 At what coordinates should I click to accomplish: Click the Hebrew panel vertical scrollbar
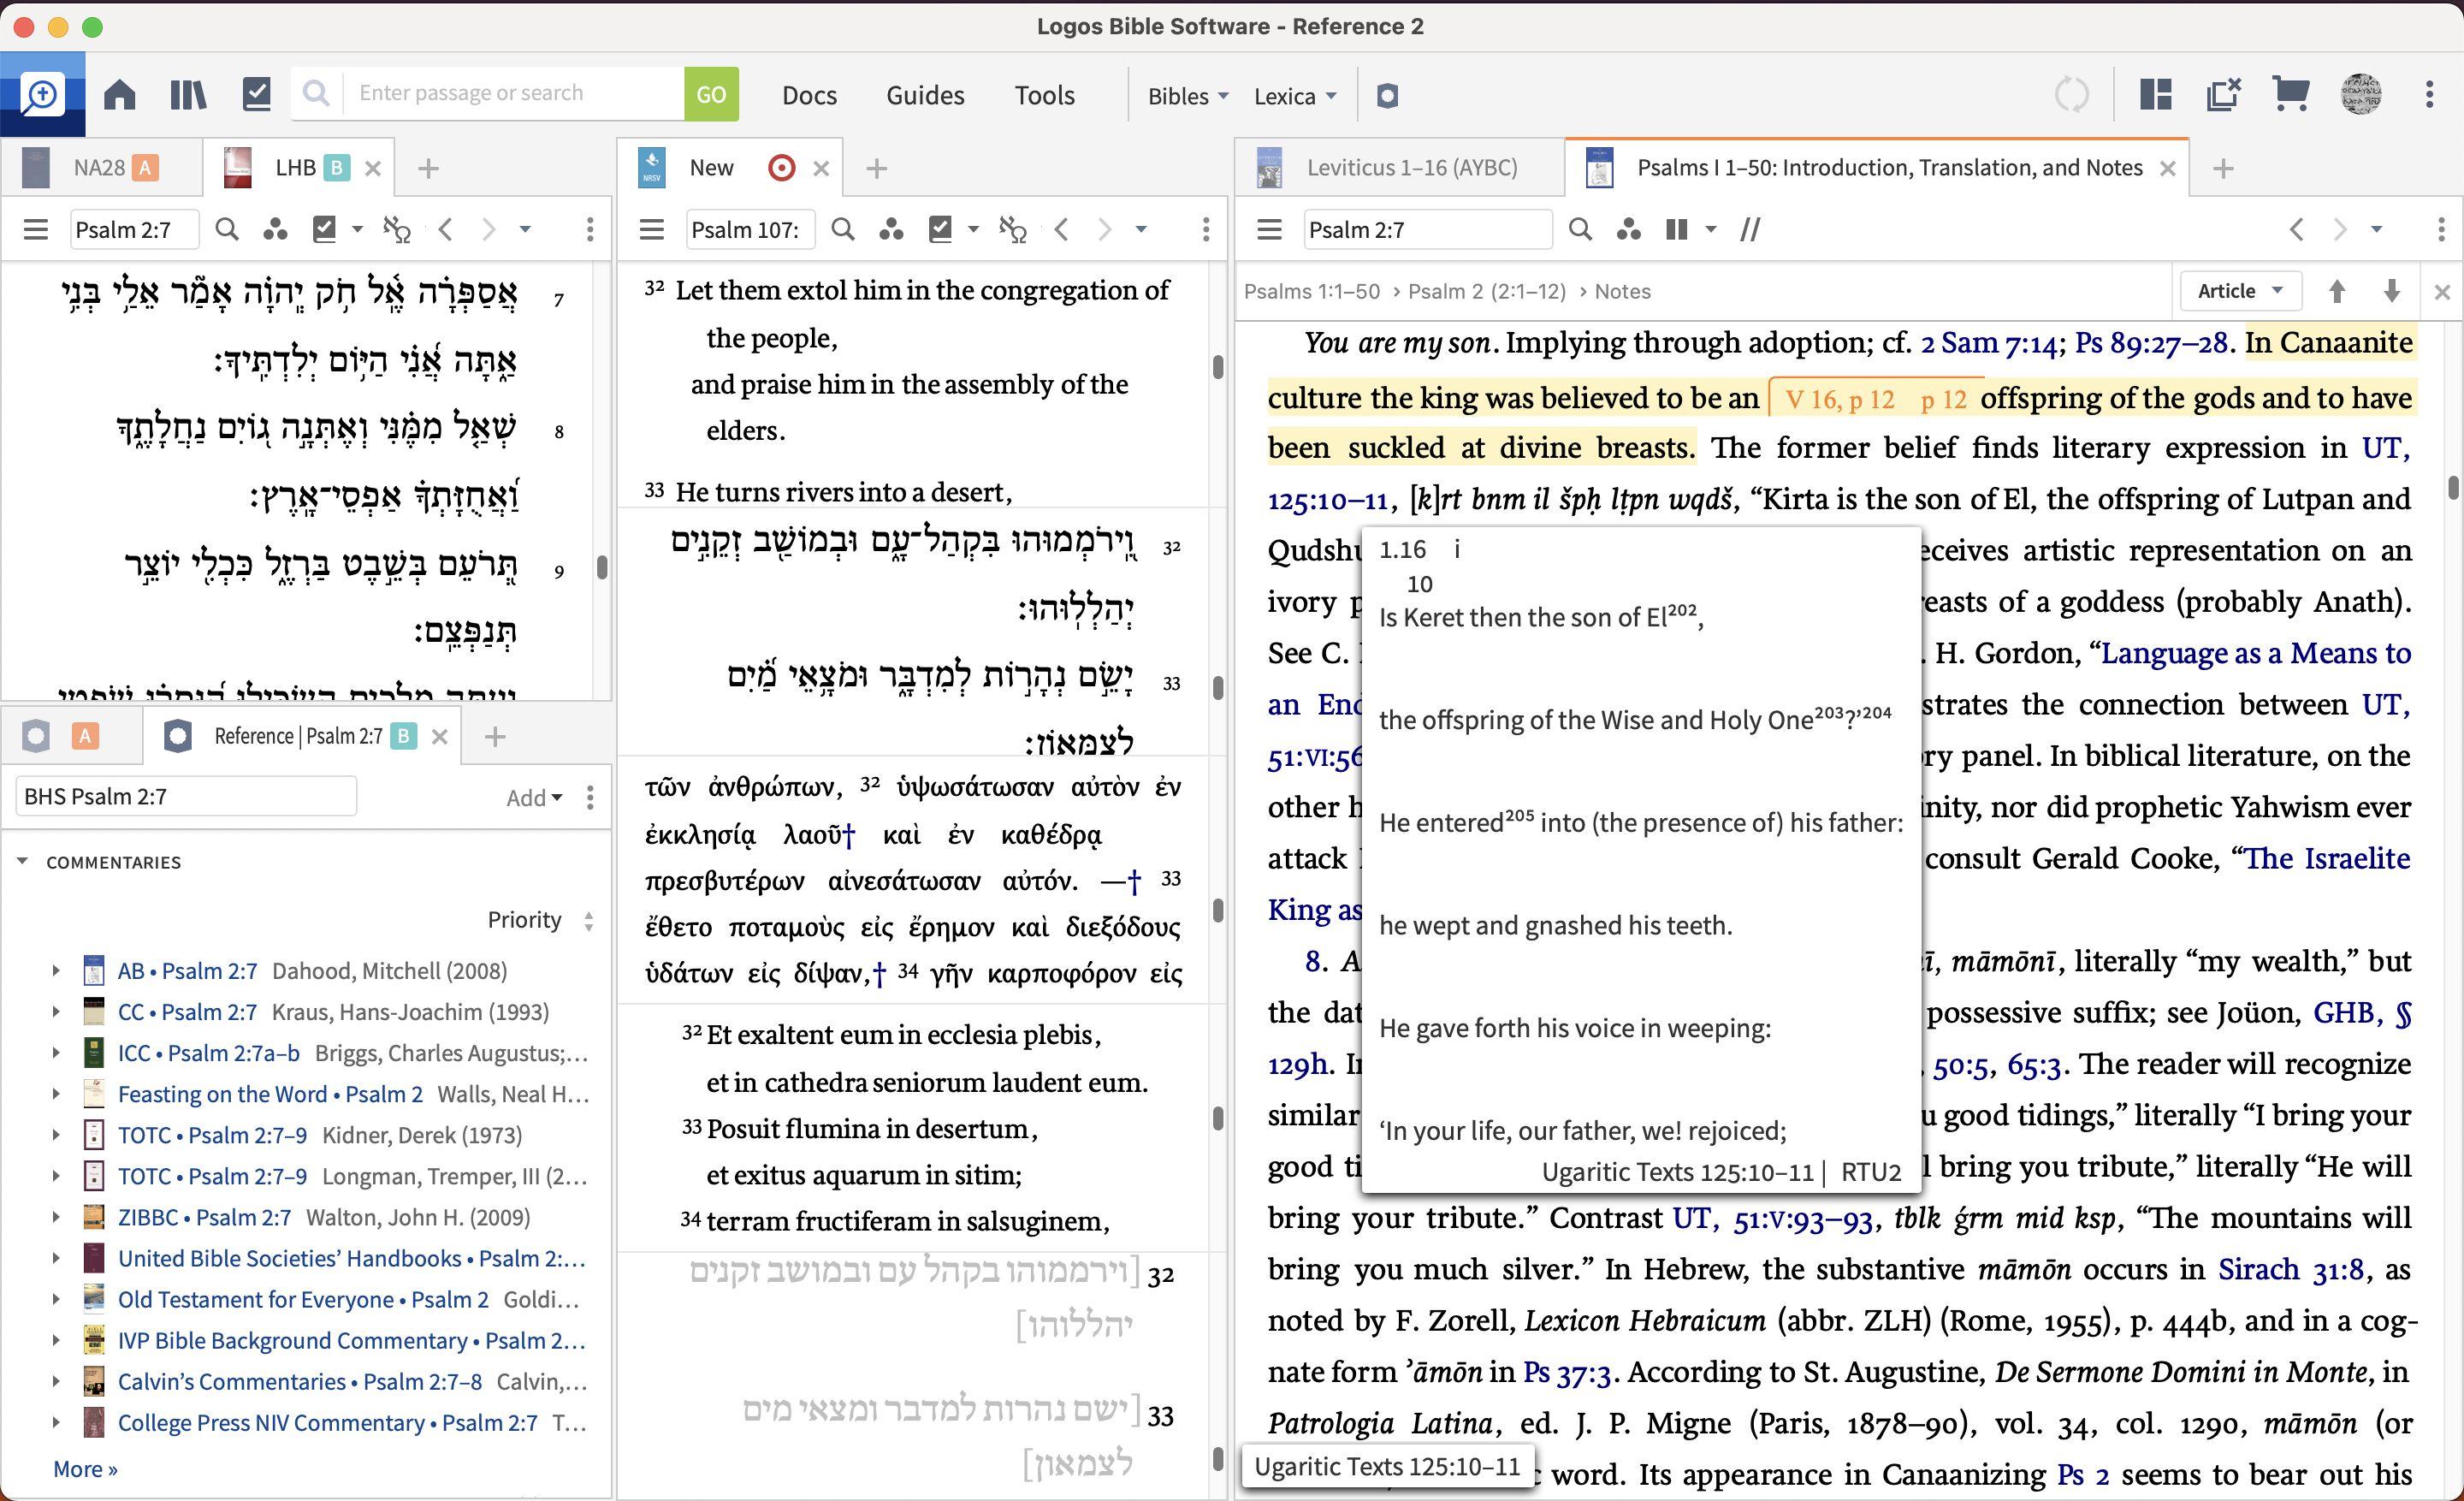602,568
